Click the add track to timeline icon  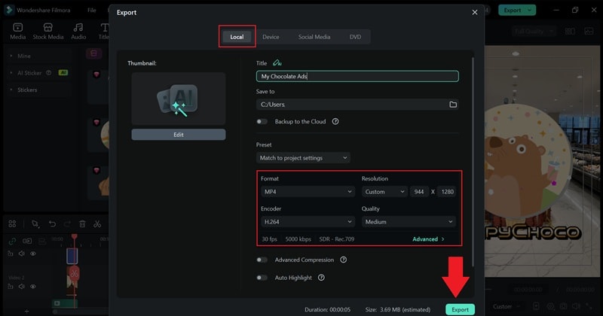[x=27, y=311]
